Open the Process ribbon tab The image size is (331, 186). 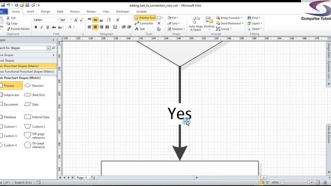(74, 11)
